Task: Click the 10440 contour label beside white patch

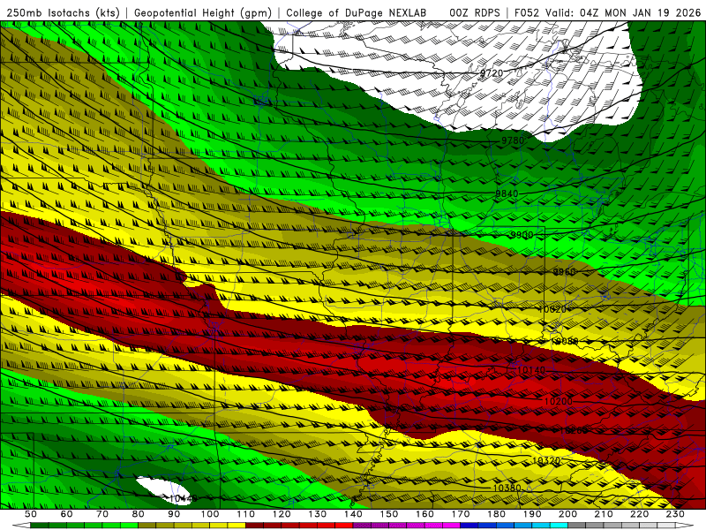Action: point(184,498)
